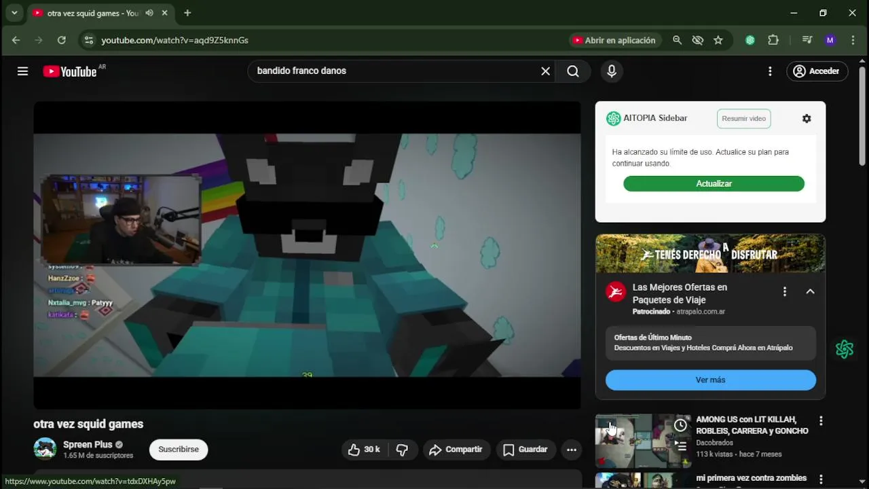Click the Abrir en aplicación chip
Viewport: 869px width, 489px height.
point(614,41)
